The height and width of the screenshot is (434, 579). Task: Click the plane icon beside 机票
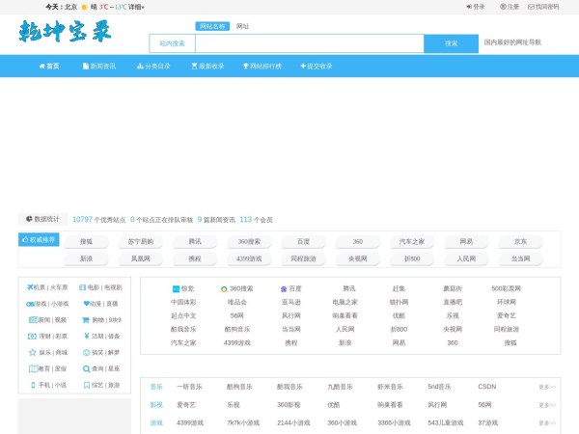(x=29, y=287)
